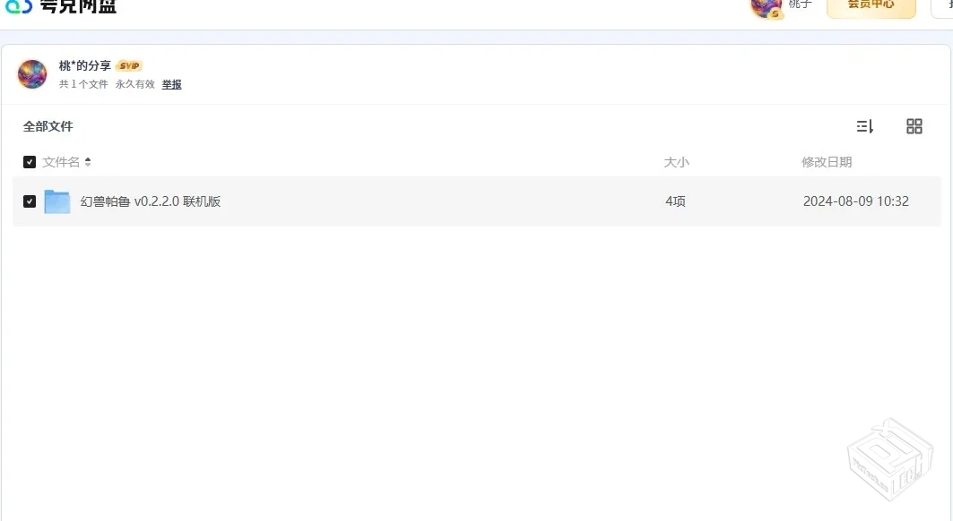Switch to grid view layout
The width and height of the screenshot is (953, 521).
[x=914, y=126]
